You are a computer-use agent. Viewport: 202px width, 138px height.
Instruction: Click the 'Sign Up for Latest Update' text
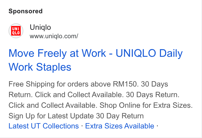point(51,116)
